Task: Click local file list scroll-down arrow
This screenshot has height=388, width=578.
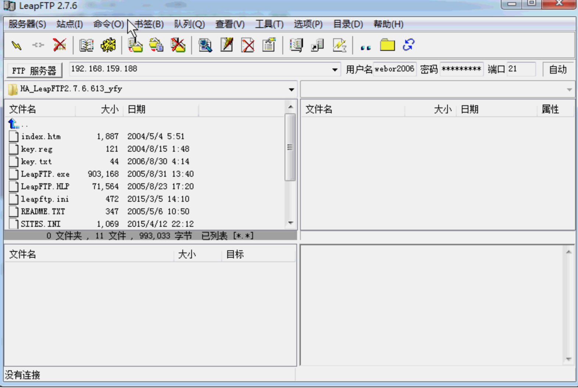Action: pos(290,223)
